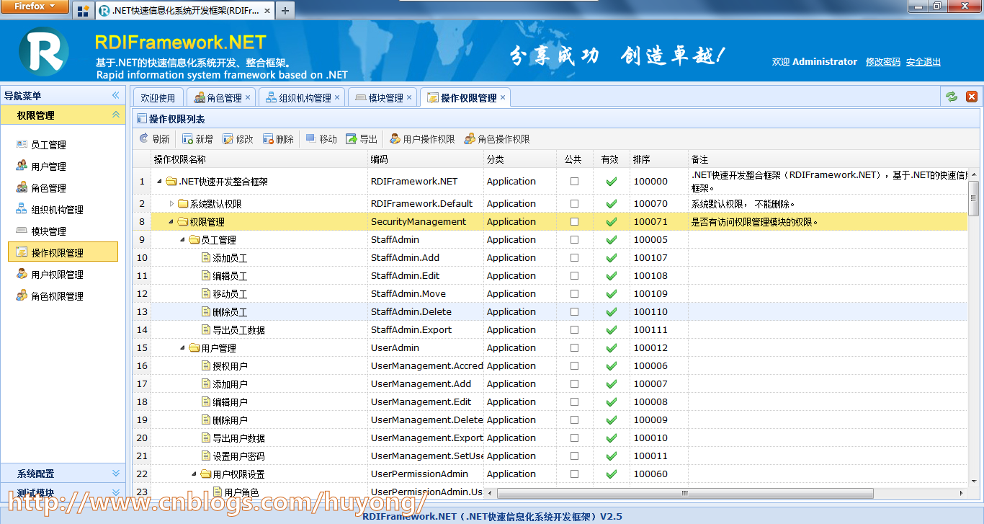
Task: Toggle 公共 checkbox for UserAdmin row
Action: [574, 348]
